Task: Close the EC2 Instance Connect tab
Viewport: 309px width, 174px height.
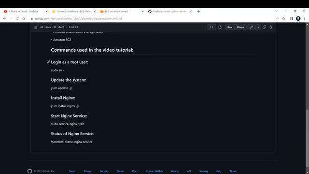Action: 143,12
